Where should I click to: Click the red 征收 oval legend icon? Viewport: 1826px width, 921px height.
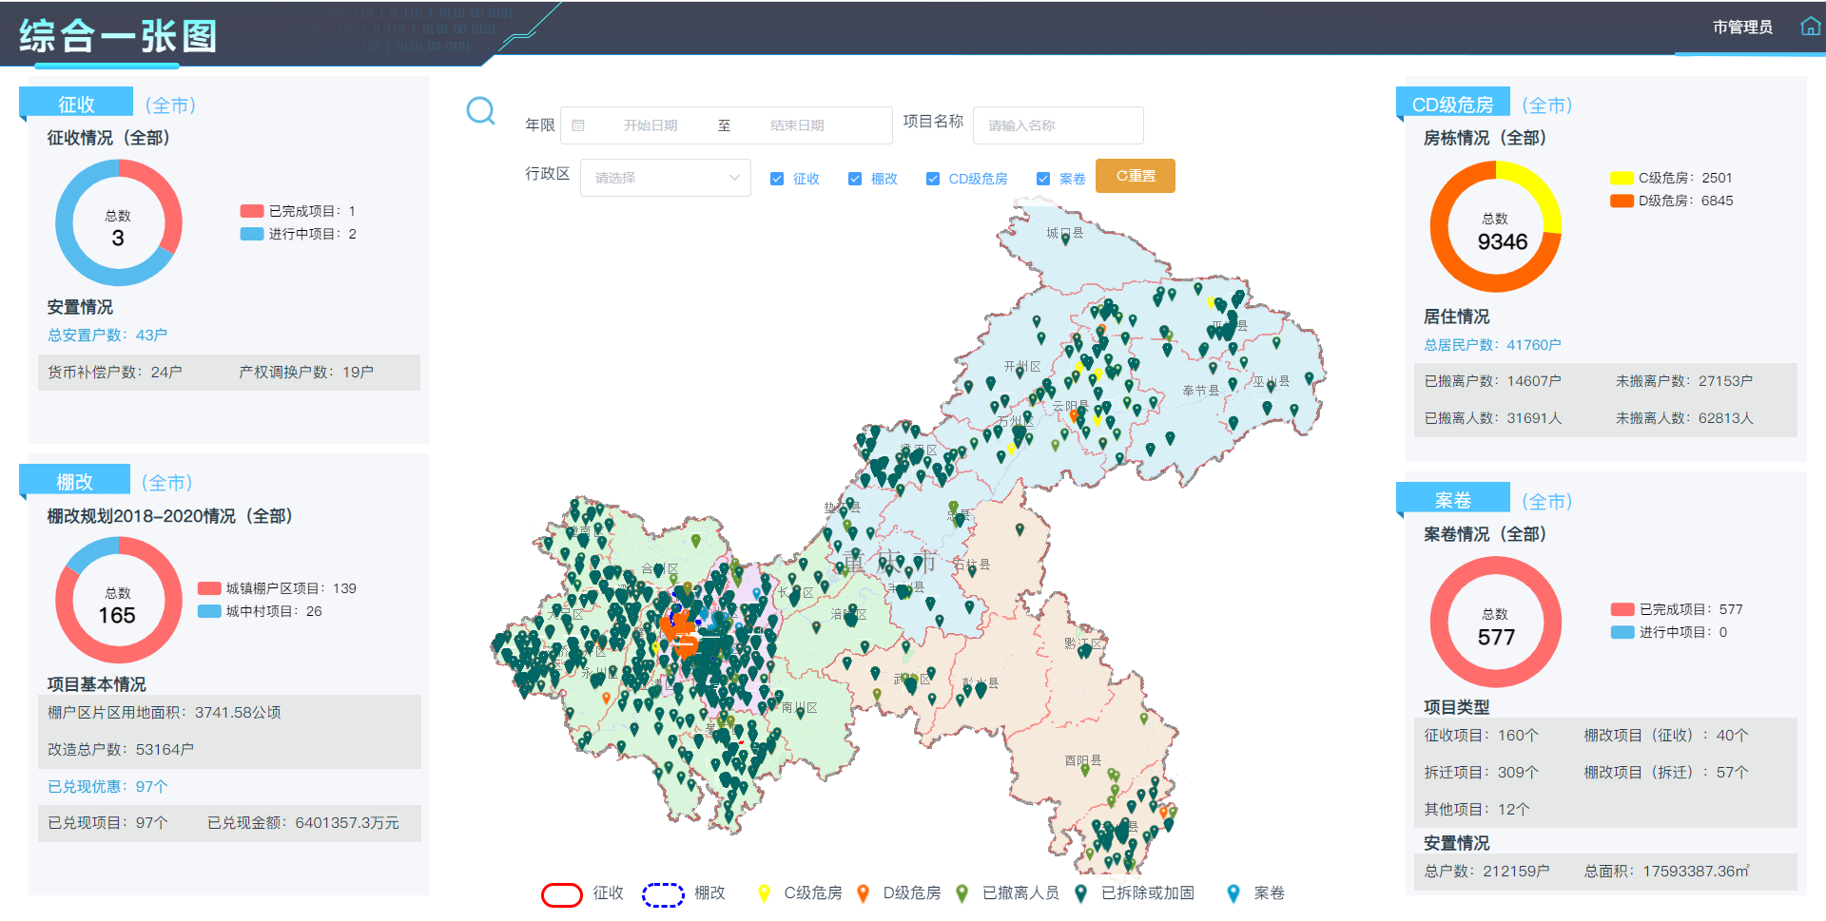pyautogui.click(x=561, y=894)
